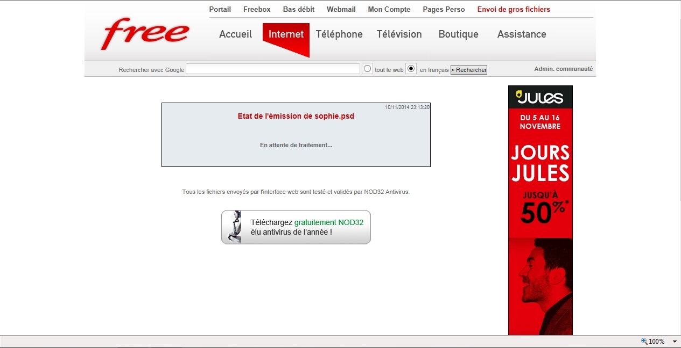The height and width of the screenshot is (348, 681).
Task: Click the "Mon Compte" link
Action: (389, 10)
